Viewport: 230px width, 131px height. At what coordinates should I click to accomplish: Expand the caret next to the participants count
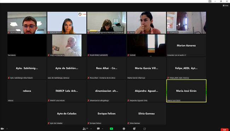click(91, 129)
